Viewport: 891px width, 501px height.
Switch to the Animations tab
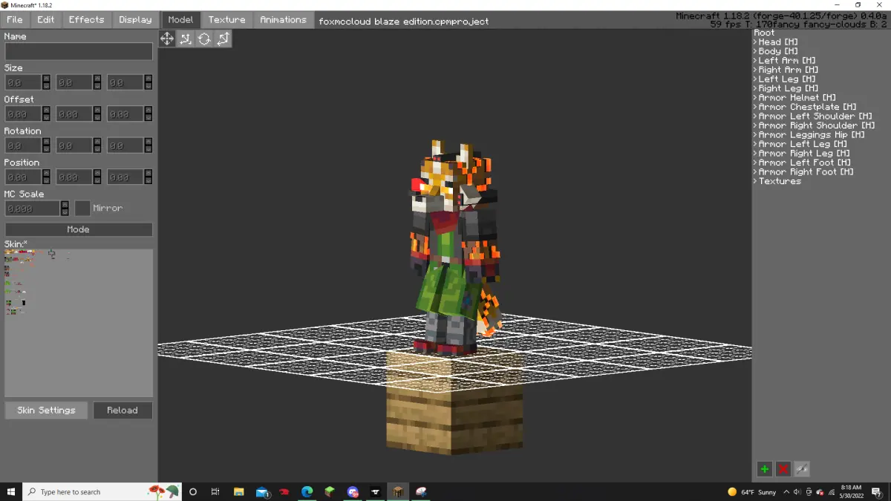click(x=283, y=20)
